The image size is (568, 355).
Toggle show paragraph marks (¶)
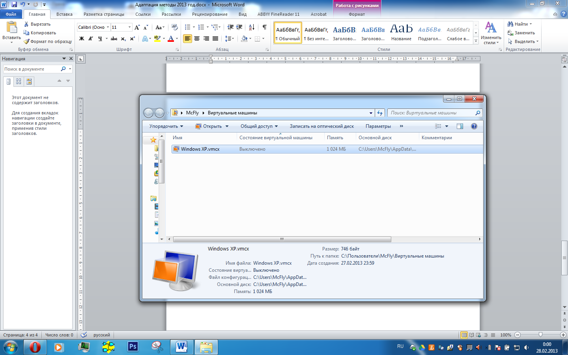click(264, 27)
